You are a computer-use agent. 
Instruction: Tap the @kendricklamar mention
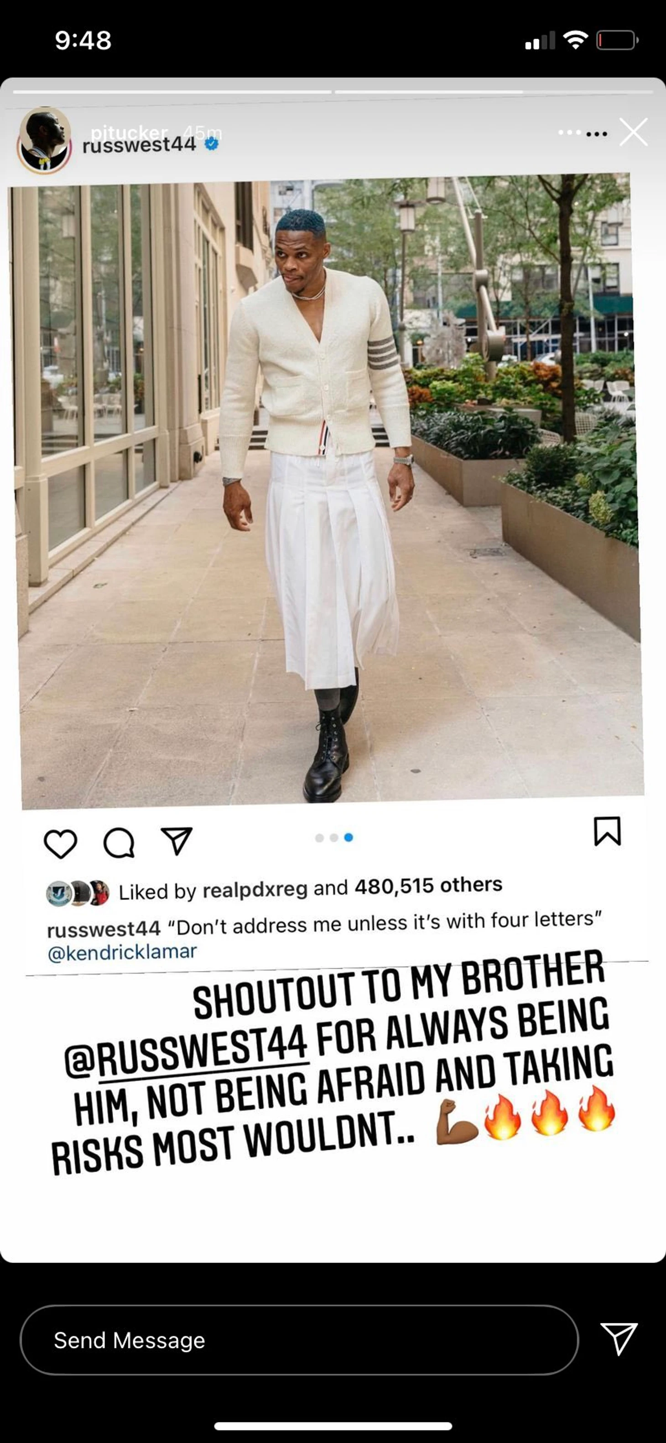(x=123, y=952)
